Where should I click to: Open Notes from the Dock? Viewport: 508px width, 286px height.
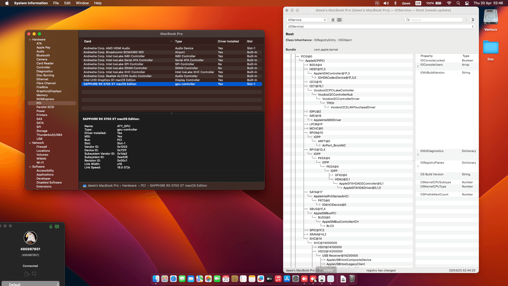tap(252, 279)
